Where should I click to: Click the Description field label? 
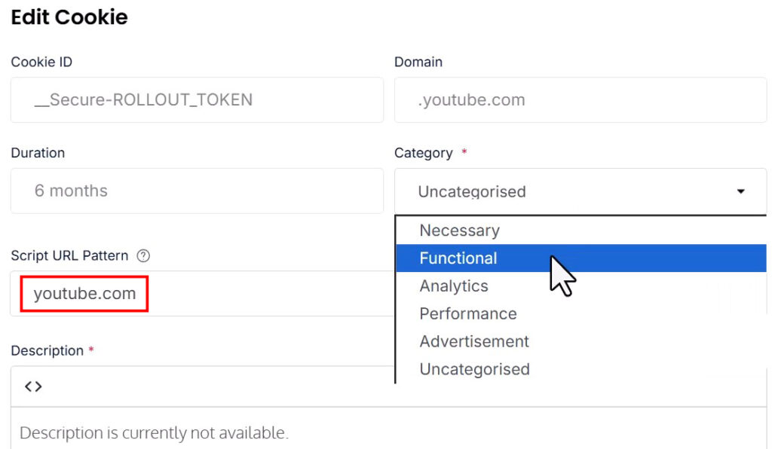[x=47, y=351]
